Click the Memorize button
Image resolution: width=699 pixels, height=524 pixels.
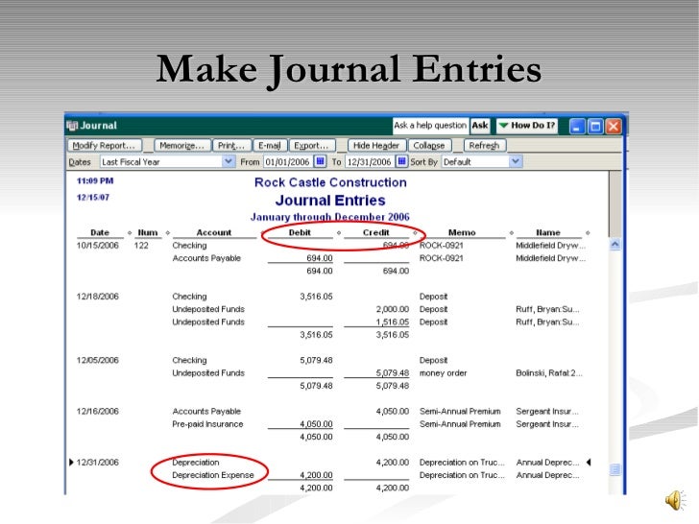[181, 146]
